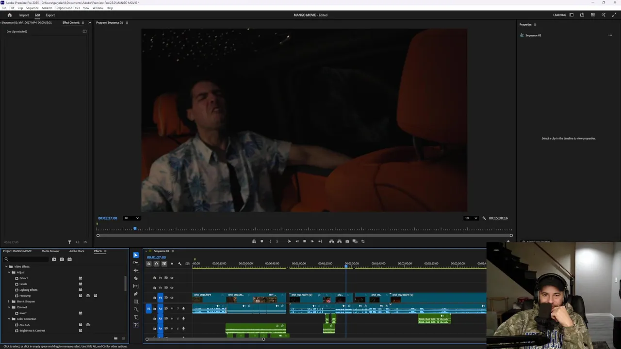Screen dimensions: 621x349
Task: Toggle V1 track output eye
Action: coord(172,298)
